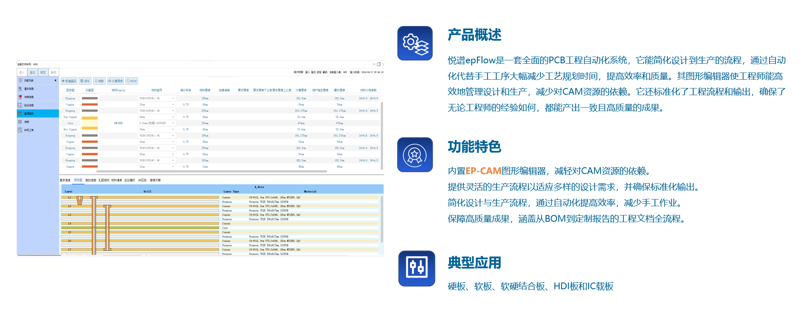This screenshot has width=806, height=319.
Task: Click the Top Copper yellow schematic swatch
Action: [x=90, y=118]
